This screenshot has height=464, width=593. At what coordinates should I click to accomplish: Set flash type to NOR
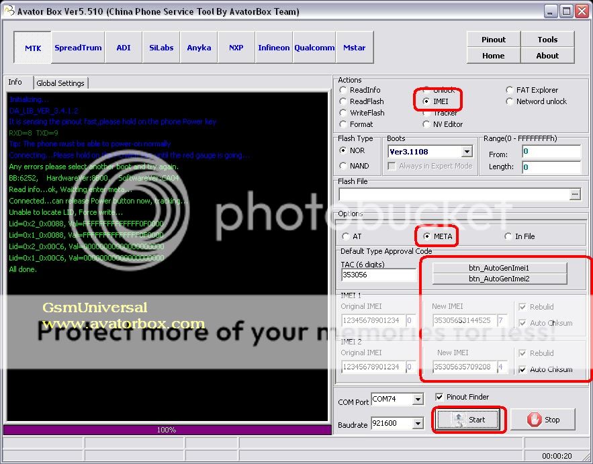point(352,150)
